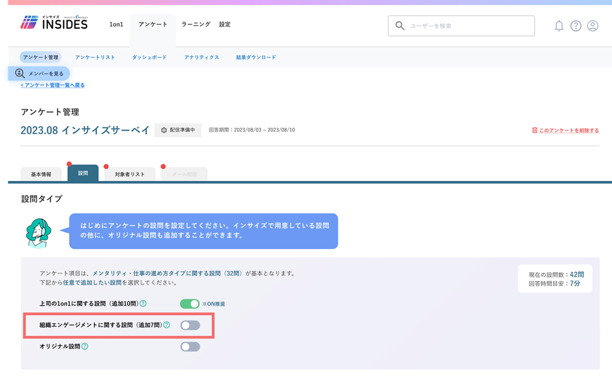612x386 pixels.
Task: Click the 回答時間目安 7分 text
Action: [x=555, y=283]
